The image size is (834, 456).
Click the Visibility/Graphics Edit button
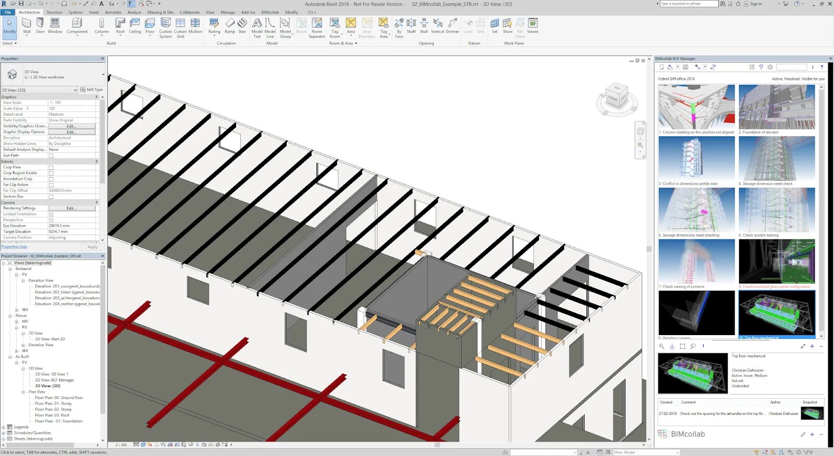pos(71,126)
